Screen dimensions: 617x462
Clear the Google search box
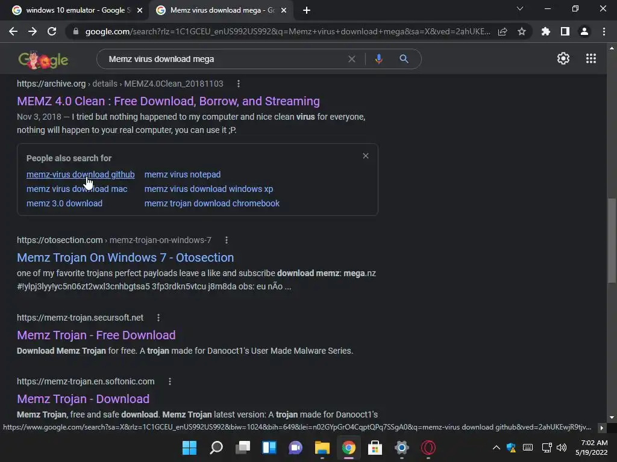pyautogui.click(x=352, y=59)
